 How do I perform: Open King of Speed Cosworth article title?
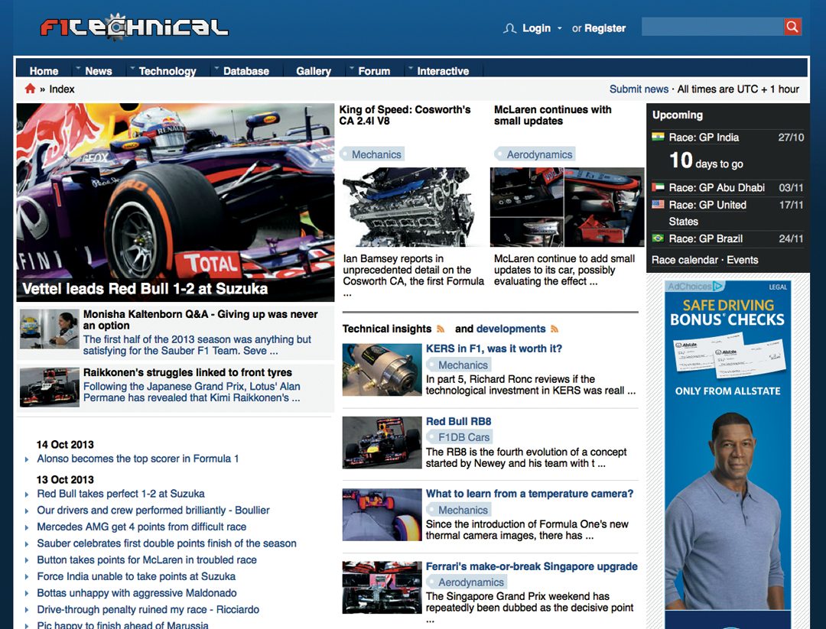[x=405, y=115]
